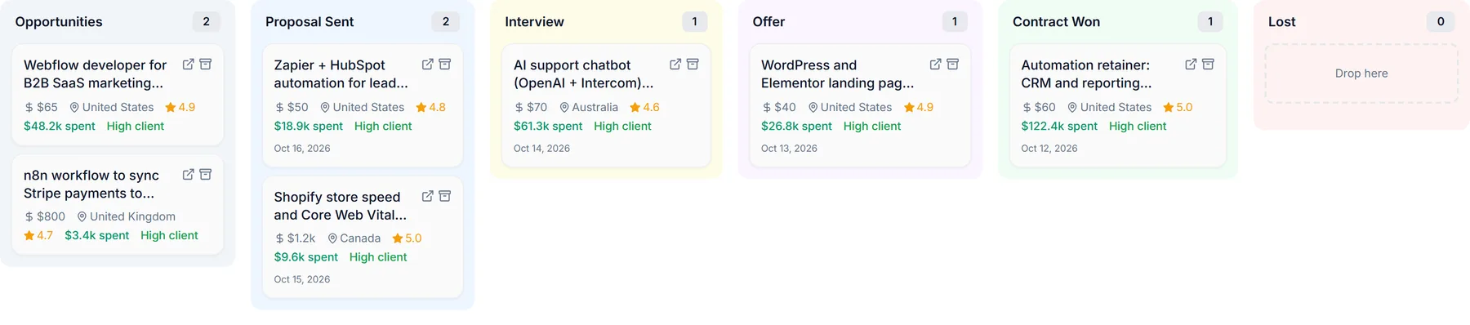Viewport: 1470px width, 325px height.
Task: Select the Offer column header
Action: coord(768,22)
